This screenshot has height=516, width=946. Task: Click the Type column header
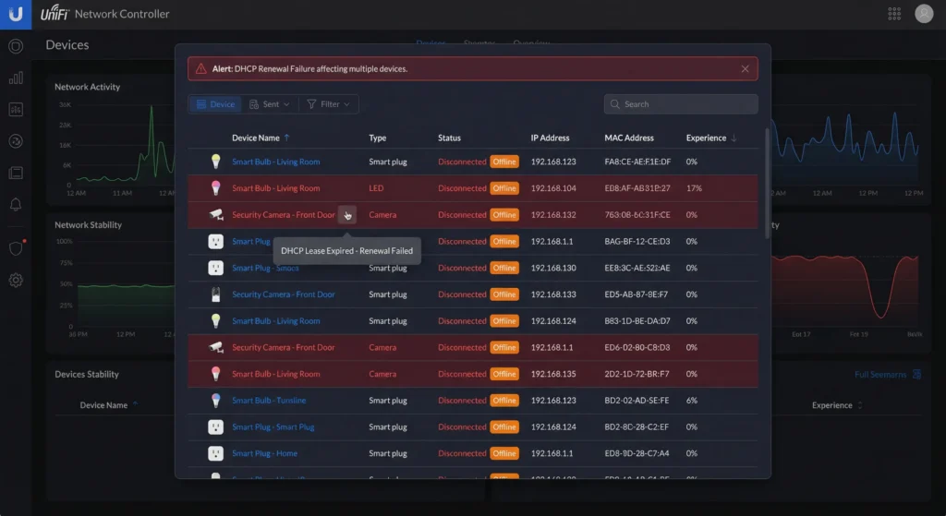coord(378,138)
